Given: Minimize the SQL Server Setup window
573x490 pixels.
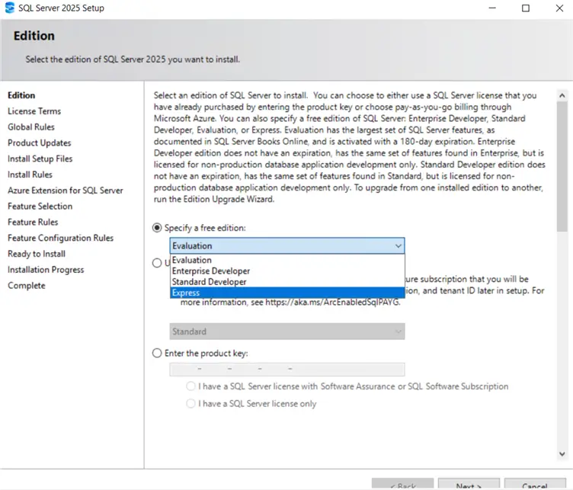Looking at the screenshot, I should pos(492,8).
